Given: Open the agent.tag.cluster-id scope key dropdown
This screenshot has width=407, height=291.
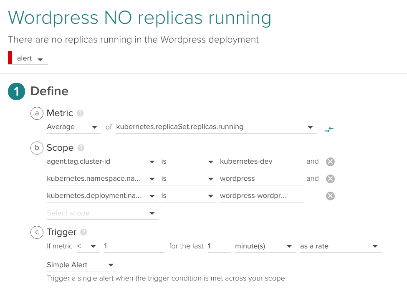Looking at the screenshot, I should pyautogui.click(x=102, y=162).
